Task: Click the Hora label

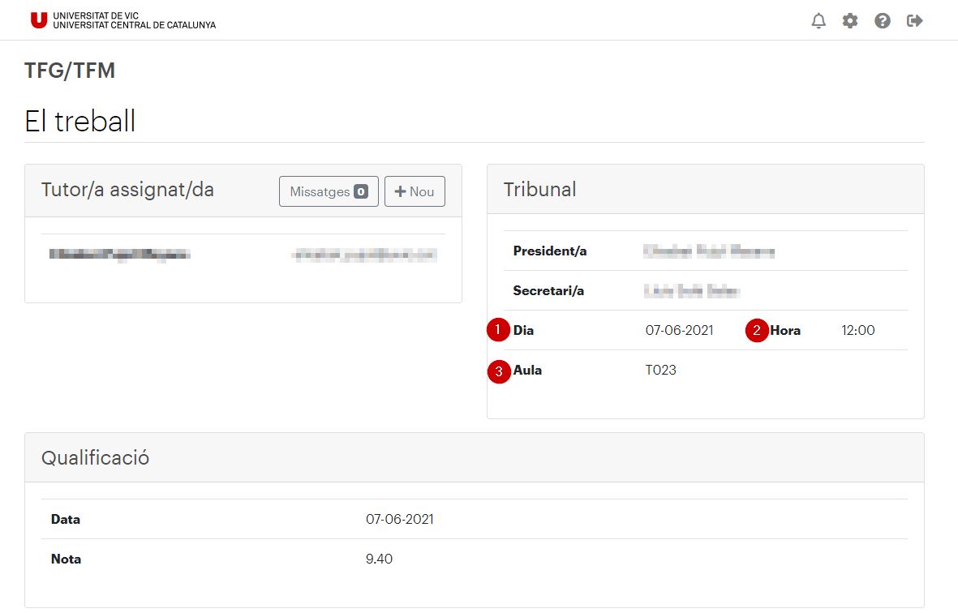Action: pyautogui.click(x=785, y=330)
